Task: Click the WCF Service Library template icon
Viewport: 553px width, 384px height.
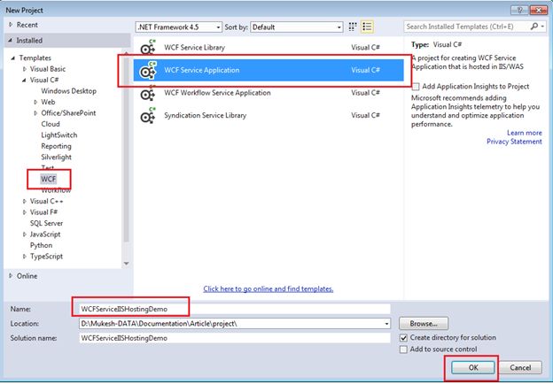Action: coord(148,48)
